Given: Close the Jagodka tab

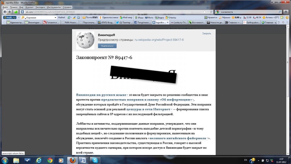Looking at the screenshot, I should [168, 23].
